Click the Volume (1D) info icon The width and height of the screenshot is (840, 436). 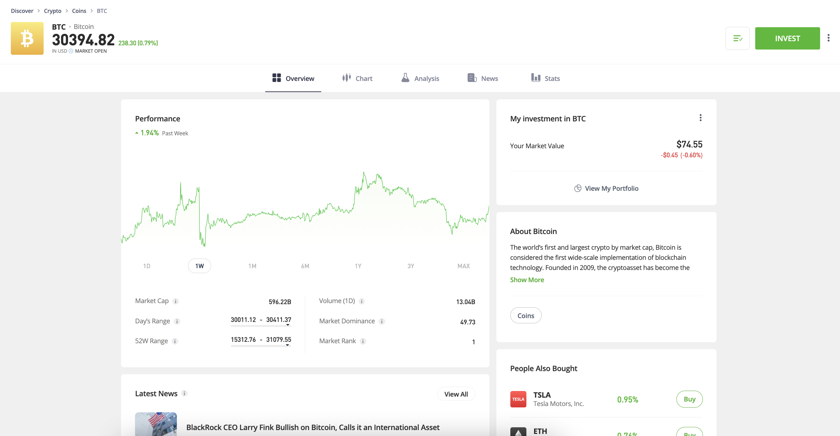tap(362, 301)
